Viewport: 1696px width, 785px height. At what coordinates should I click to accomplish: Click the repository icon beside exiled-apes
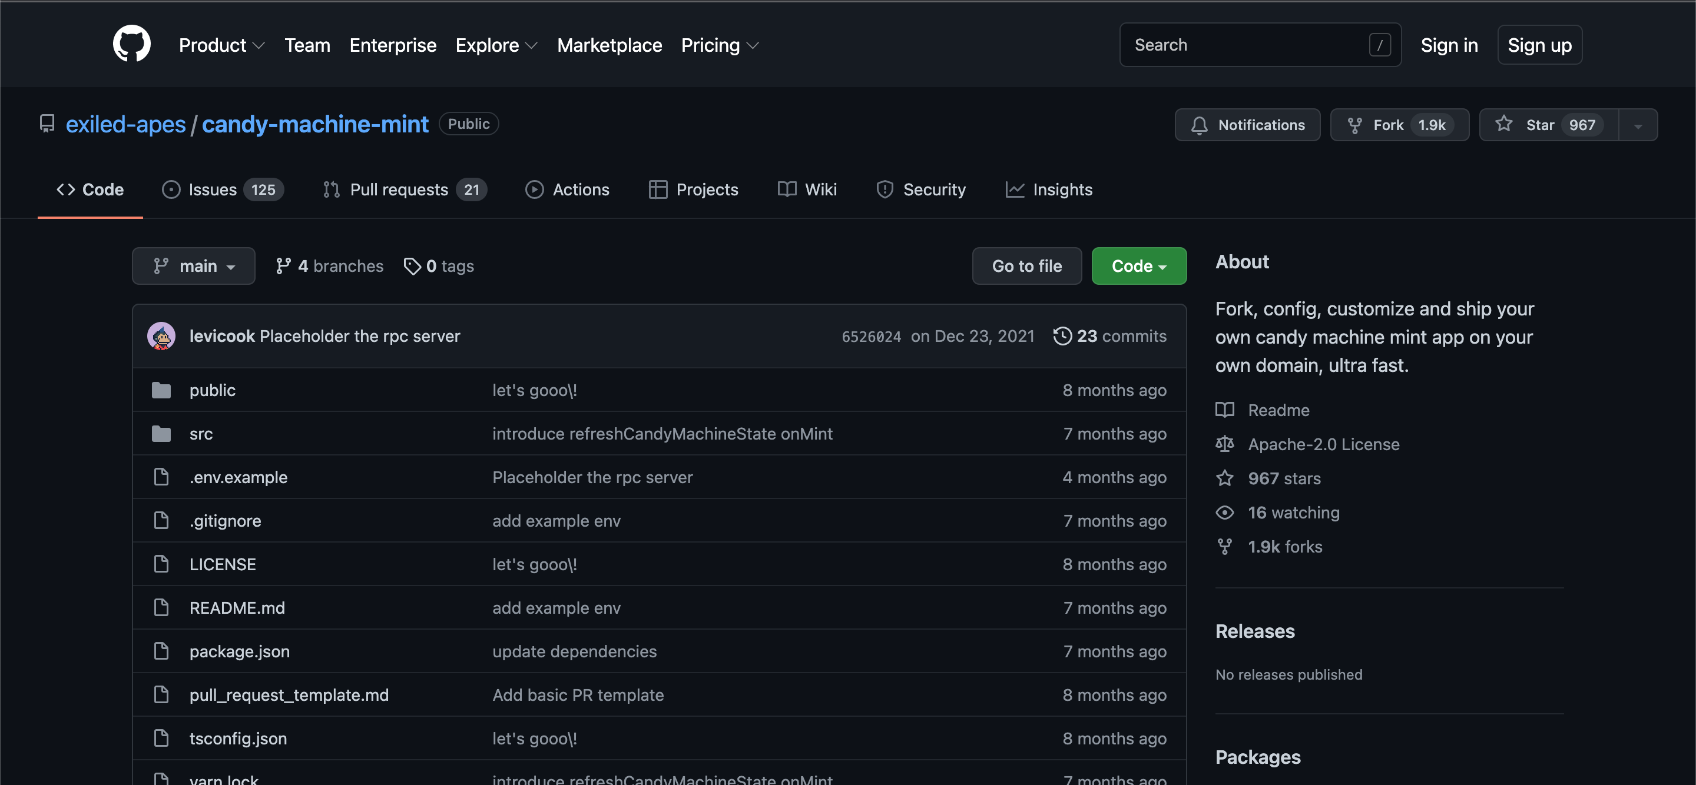click(47, 124)
